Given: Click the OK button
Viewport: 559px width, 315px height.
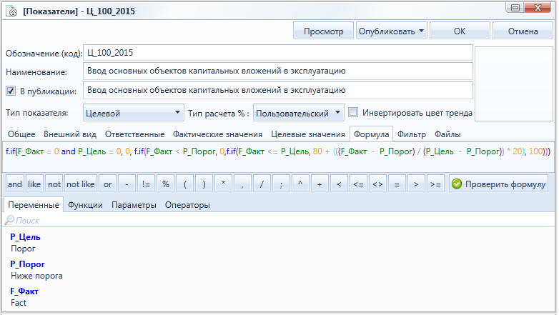Looking at the screenshot, I should point(460,31).
